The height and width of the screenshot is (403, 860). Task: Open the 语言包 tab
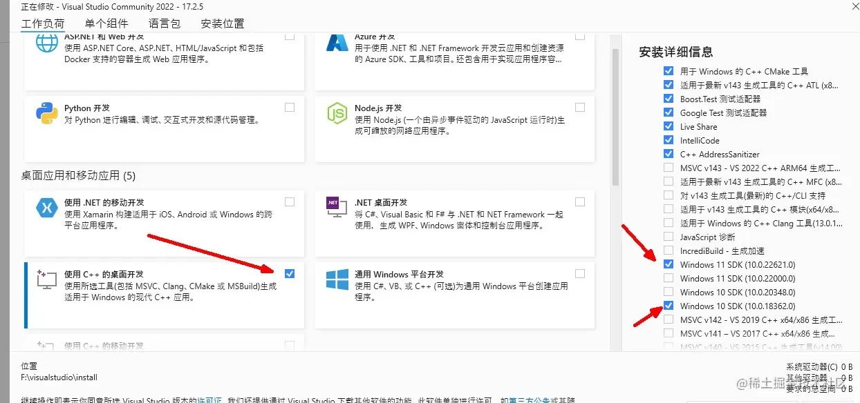165,23
